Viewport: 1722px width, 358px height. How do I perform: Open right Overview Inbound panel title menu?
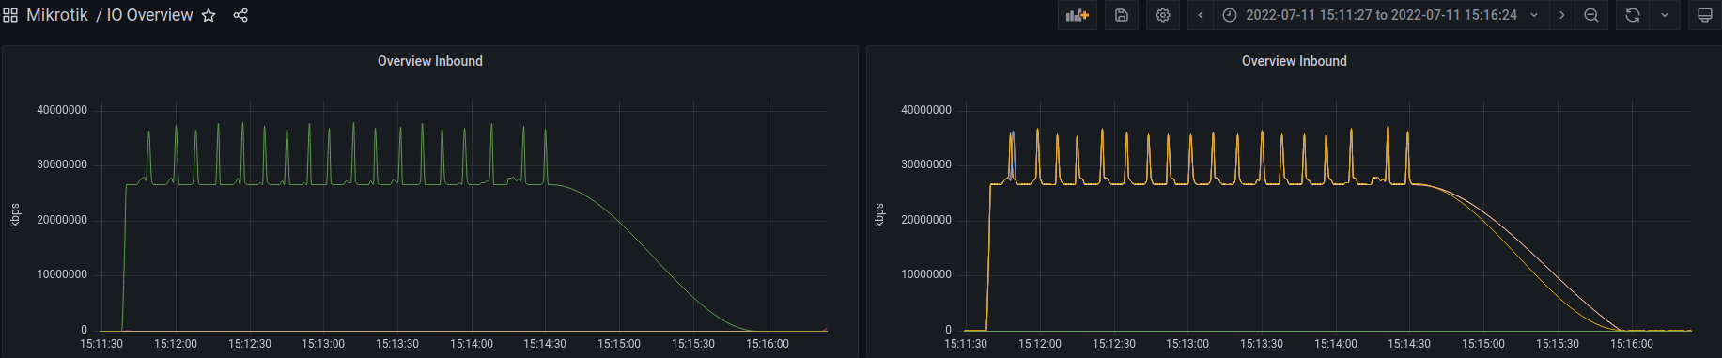1295,61
